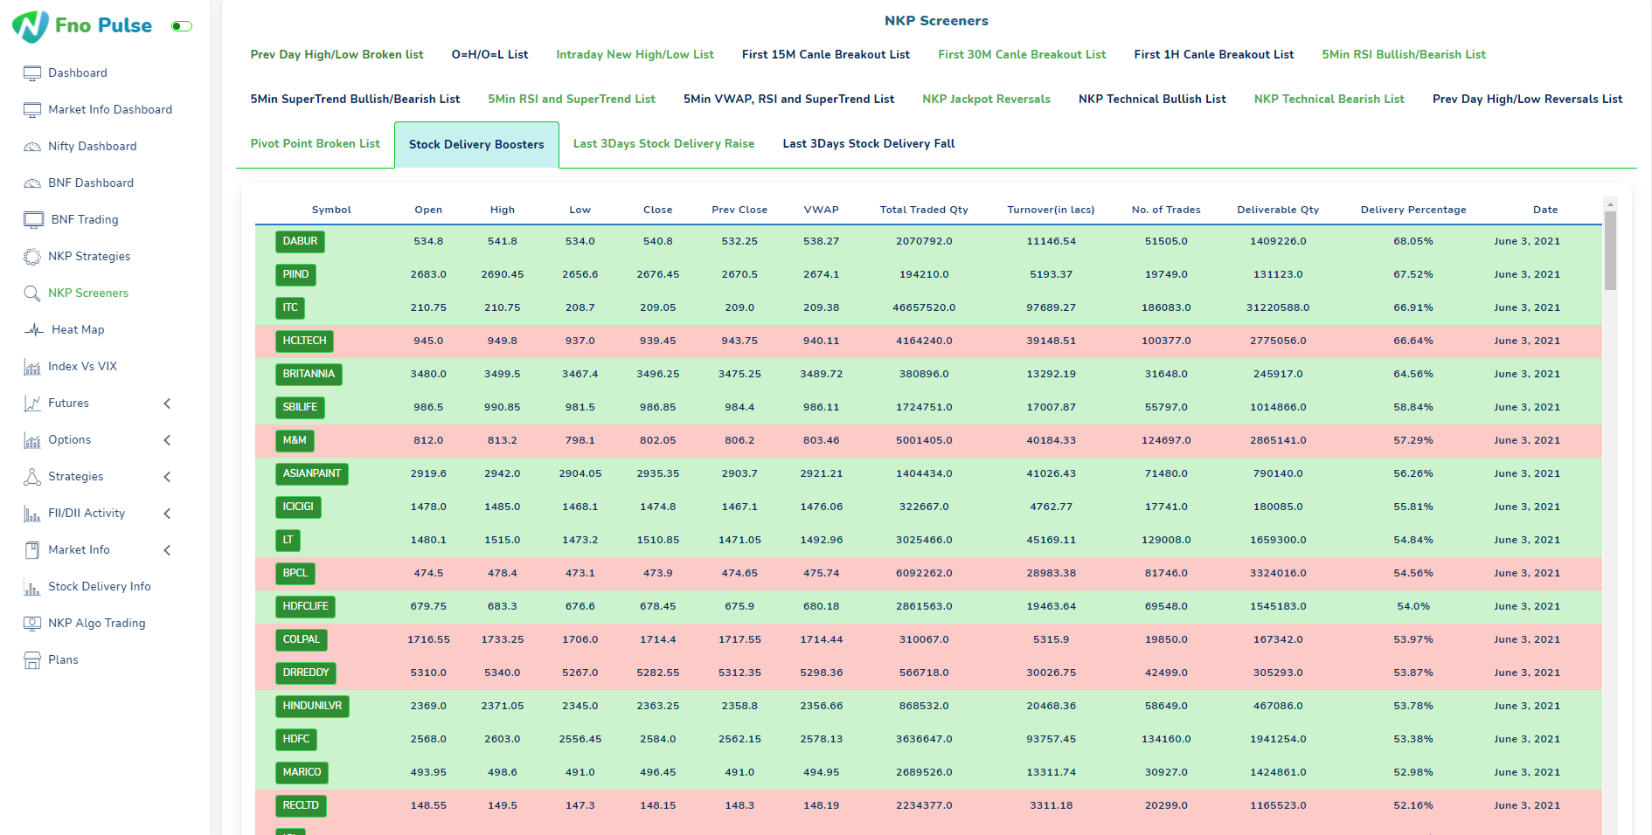This screenshot has height=835, width=1652.
Task: Click the Options bar chart icon
Action: [x=32, y=440]
